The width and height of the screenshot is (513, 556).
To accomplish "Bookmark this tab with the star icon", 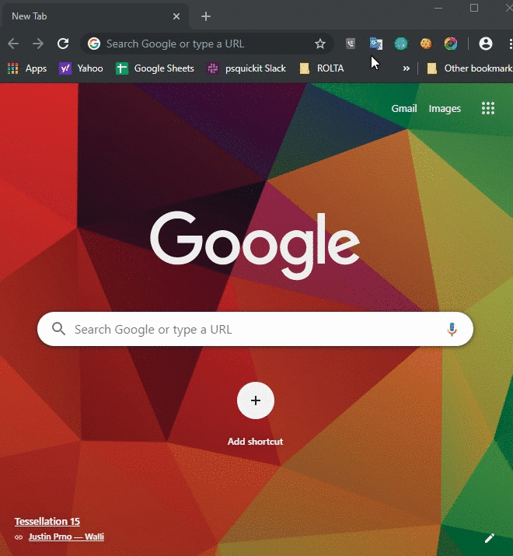I will [319, 44].
